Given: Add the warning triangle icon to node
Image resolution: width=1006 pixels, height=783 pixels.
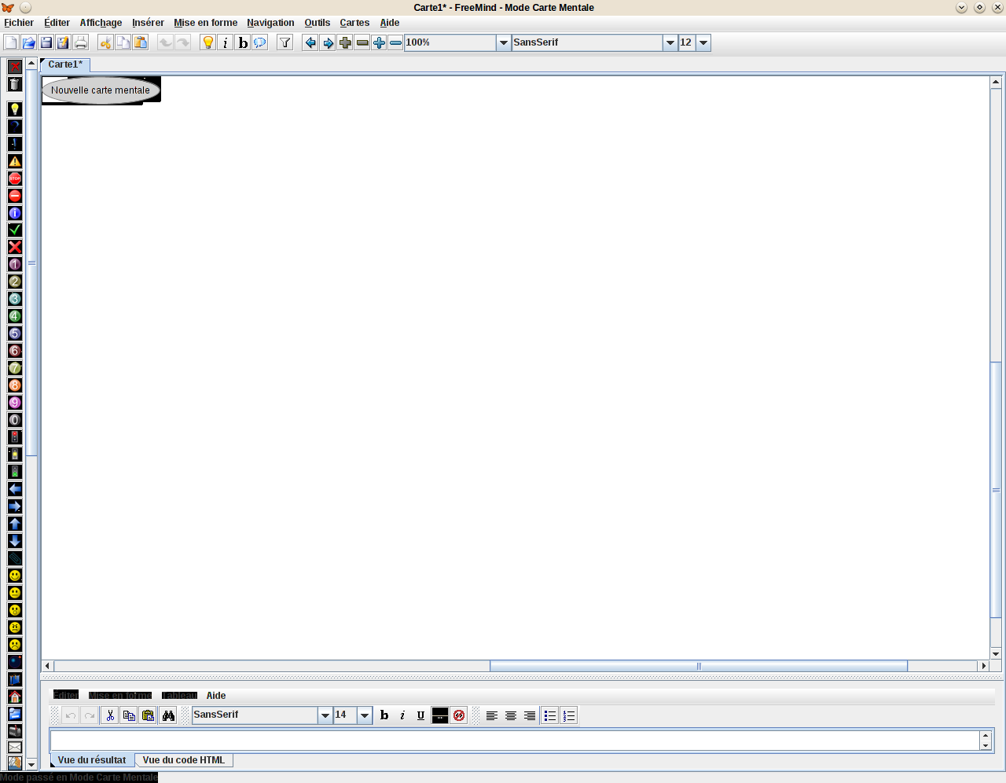Looking at the screenshot, I should pyautogui.click(x=14, y=161).
